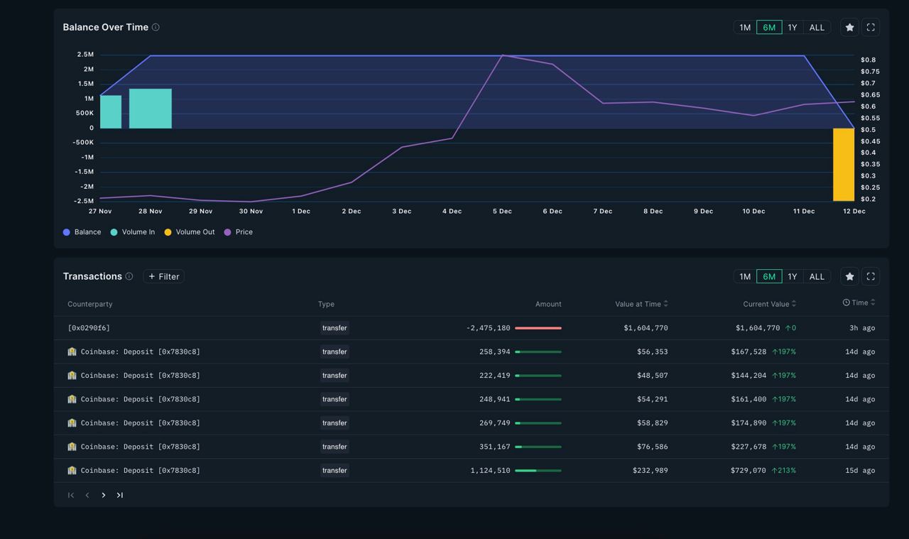Jump to last transactions page
Image resolution: width=909 pixels, height=539 pixels.
pos(120,495)
